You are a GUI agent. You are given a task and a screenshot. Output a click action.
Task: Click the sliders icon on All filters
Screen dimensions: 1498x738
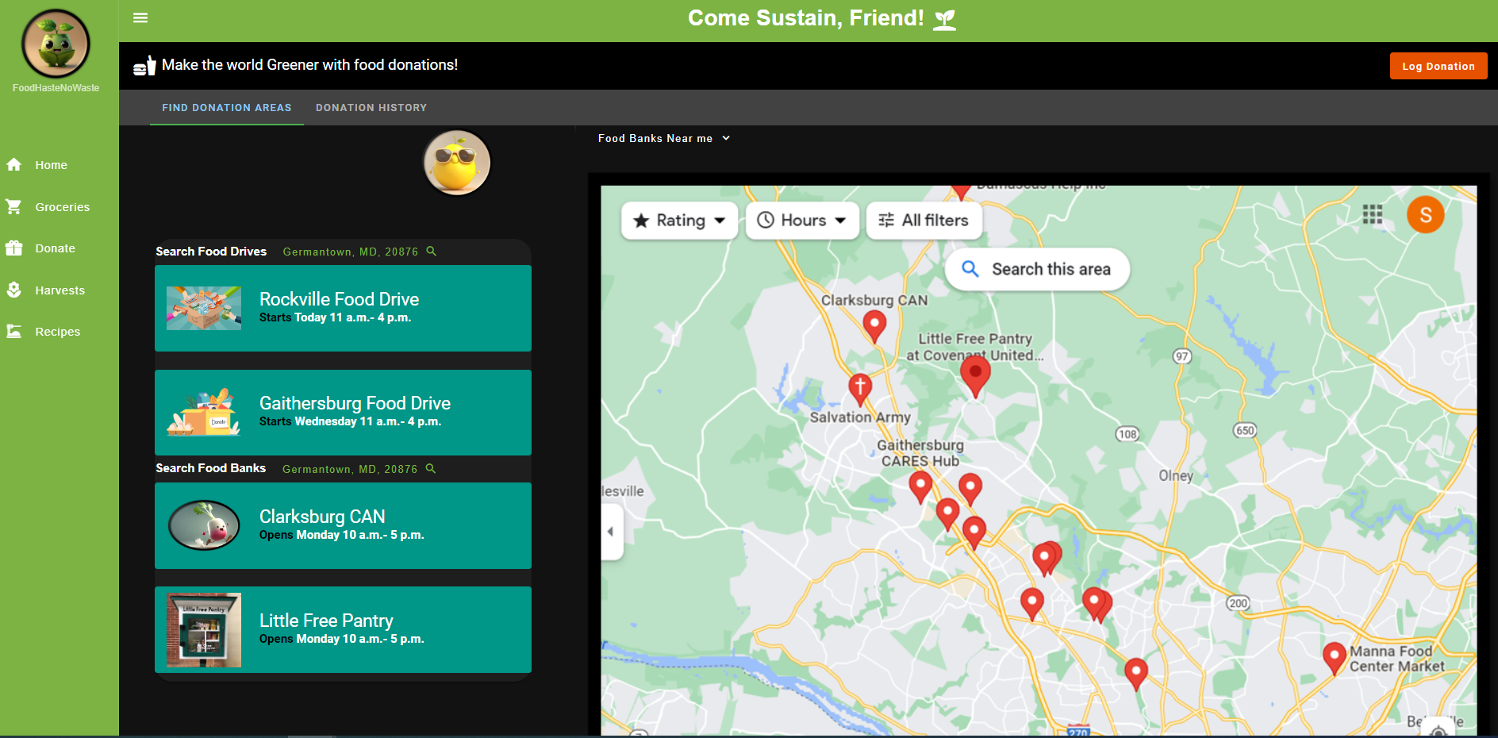(x=886, y=220)
